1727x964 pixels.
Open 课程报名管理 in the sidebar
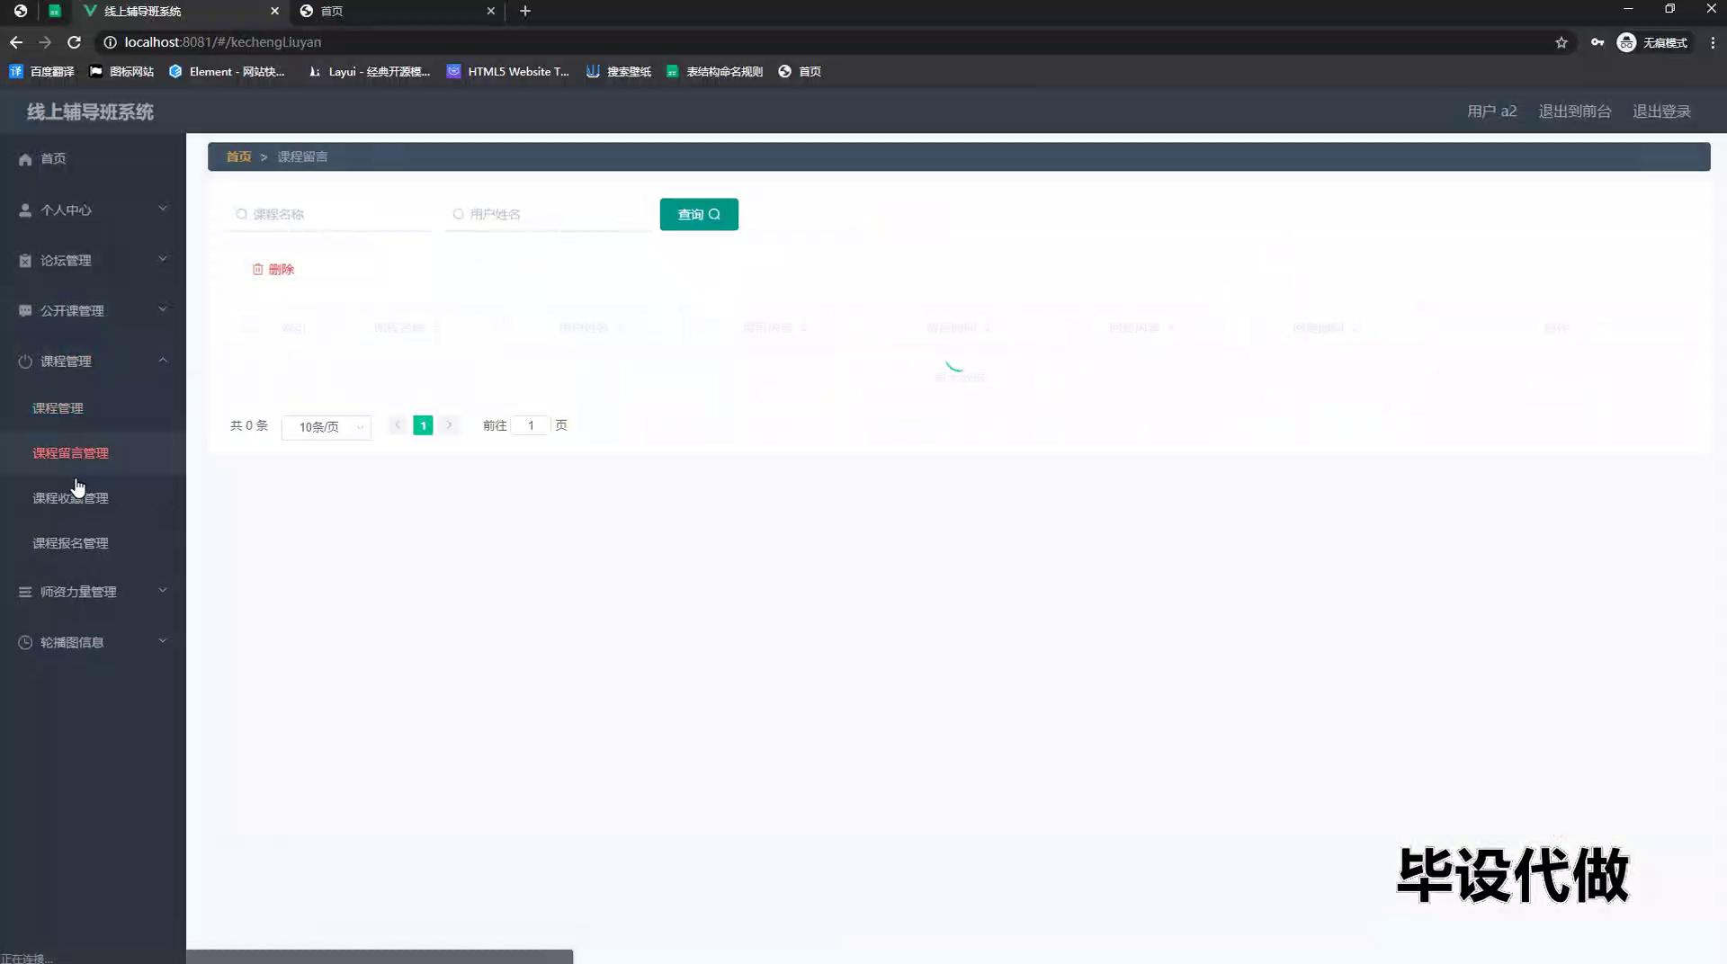[70, 543]
